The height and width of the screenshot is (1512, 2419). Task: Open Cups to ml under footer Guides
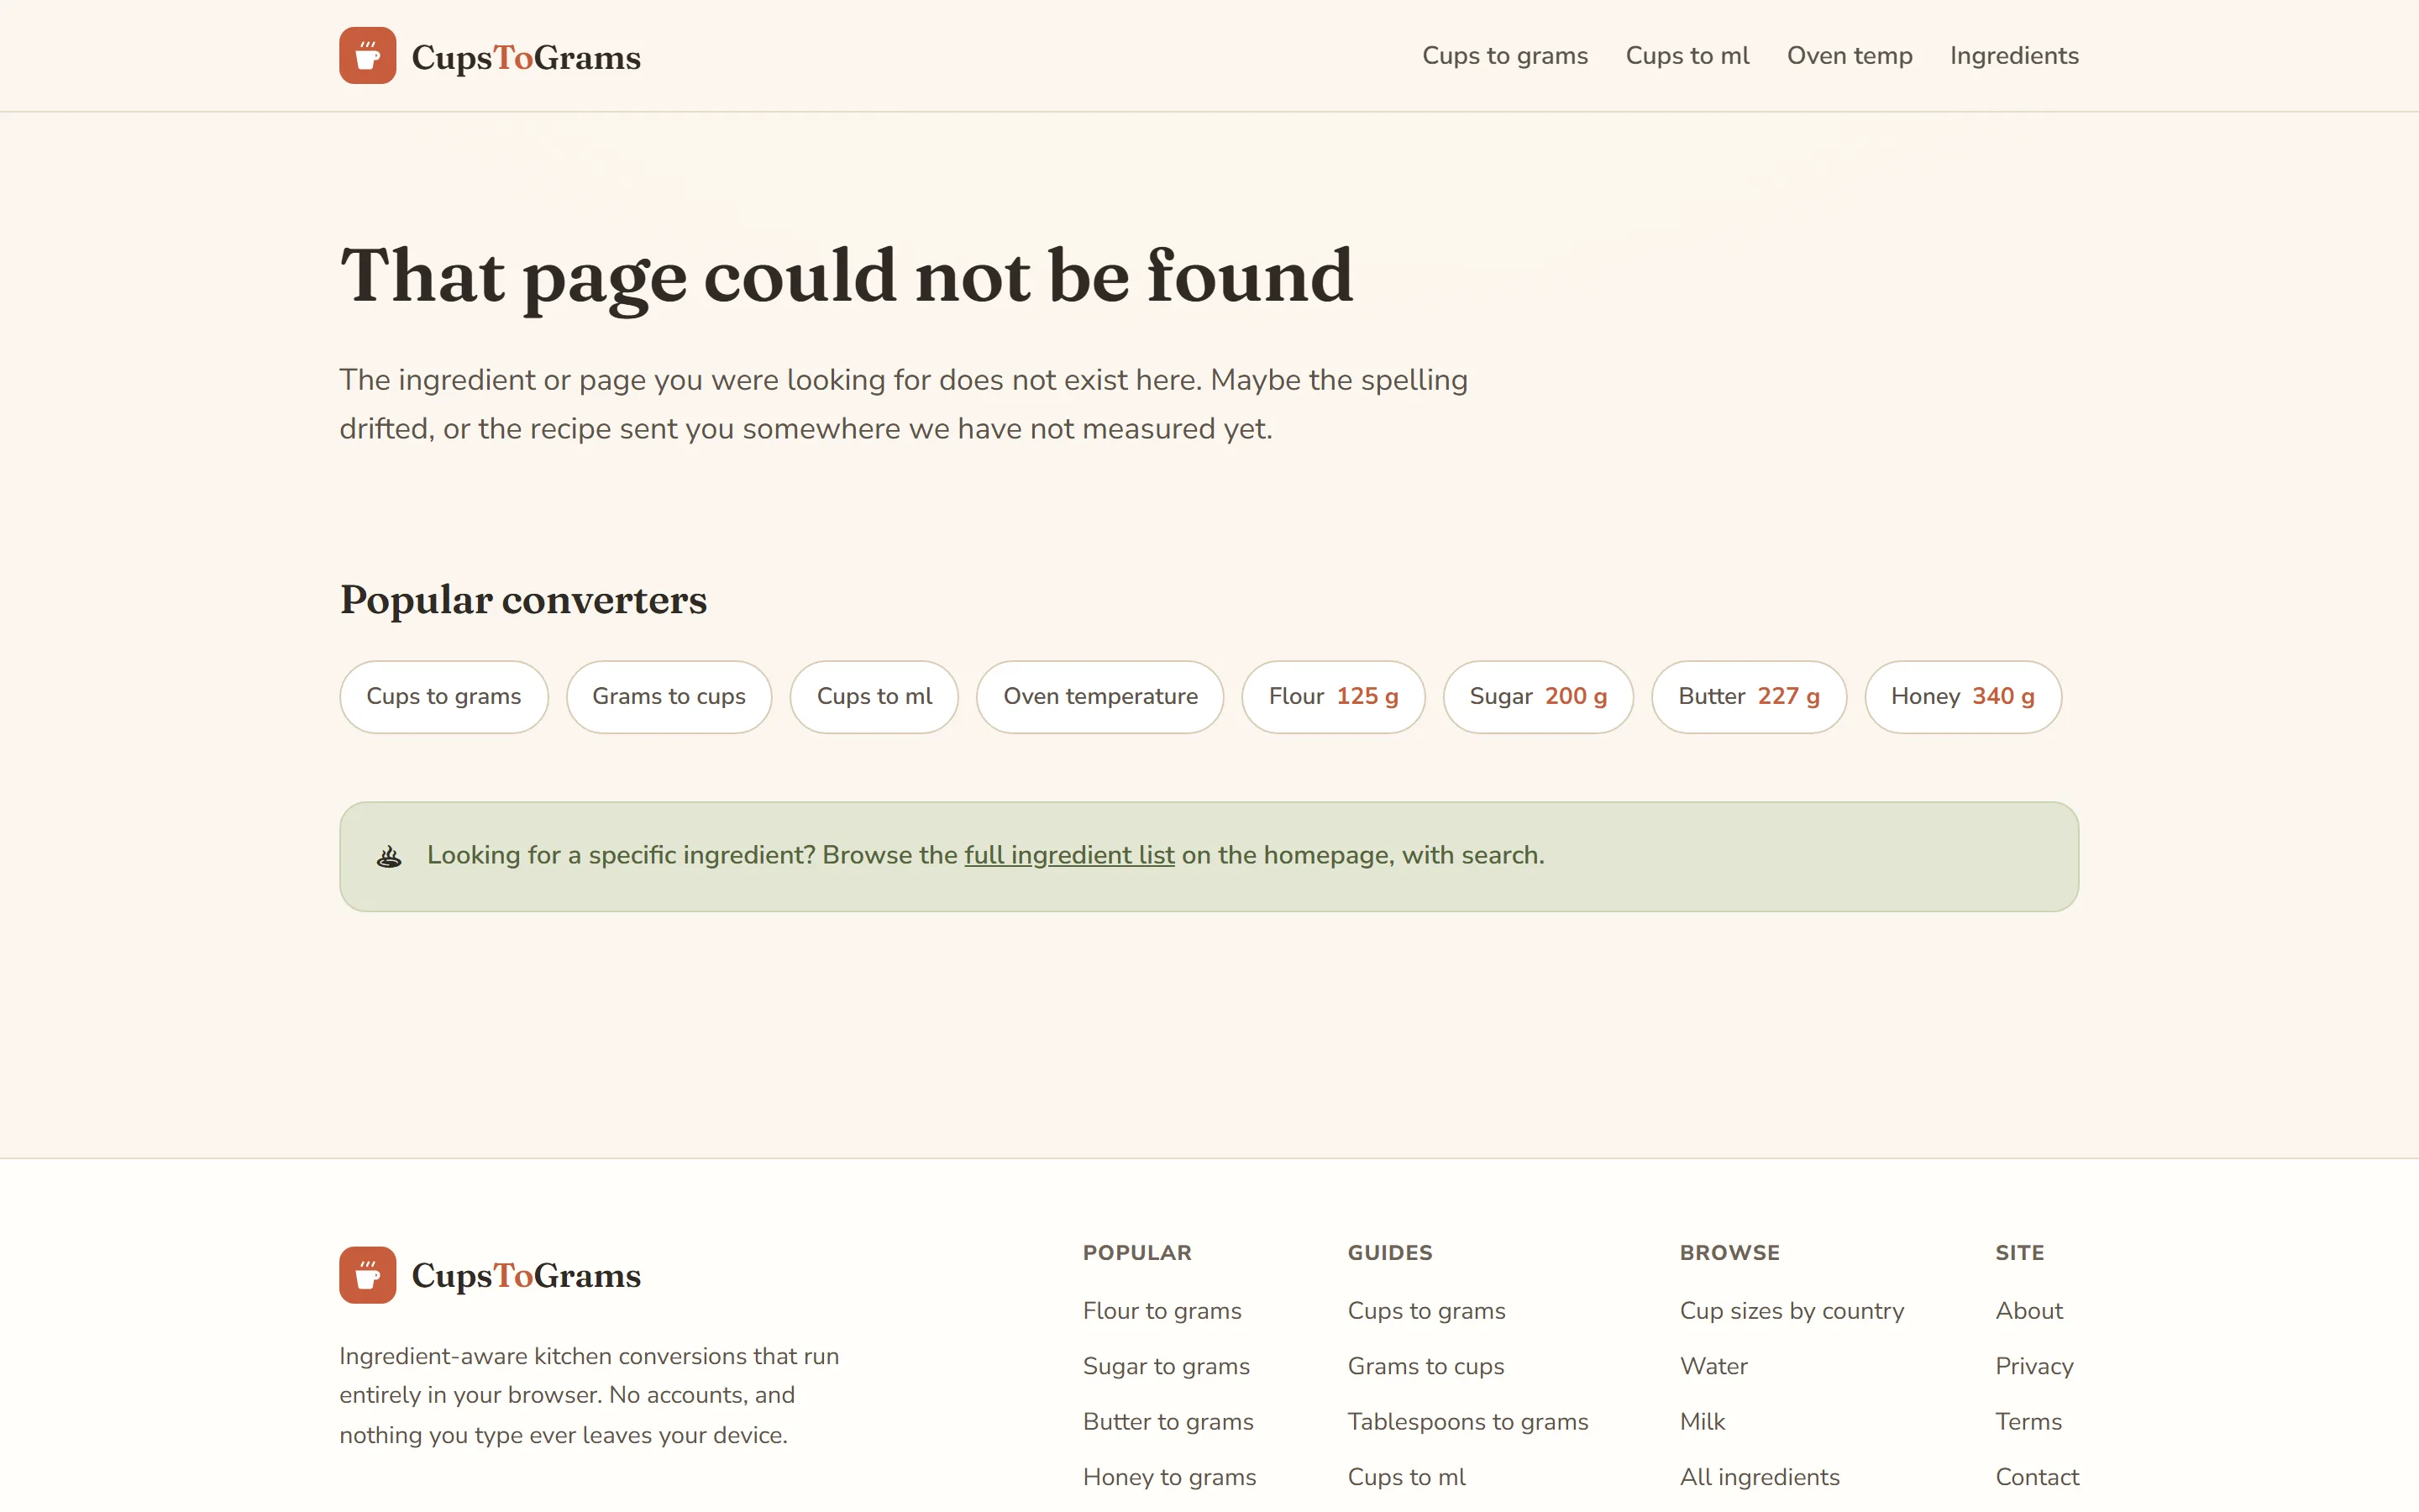pyautogui.click(x=1406, y=1477)
